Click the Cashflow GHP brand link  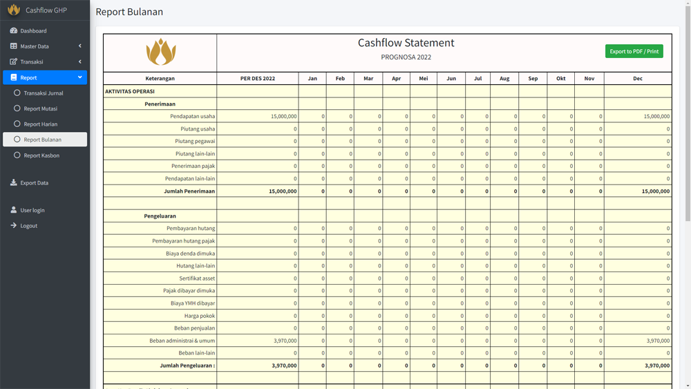point(46,10)
